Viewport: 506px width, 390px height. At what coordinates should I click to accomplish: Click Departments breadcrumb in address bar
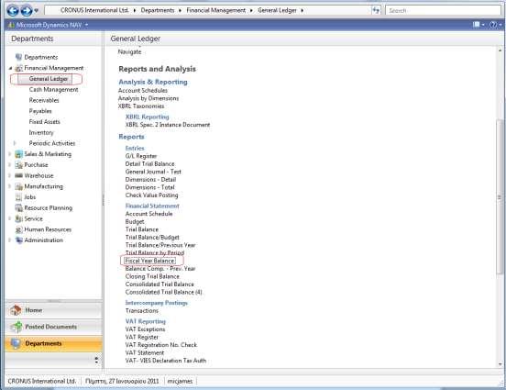pyautogui.click(x=158, y=10)
